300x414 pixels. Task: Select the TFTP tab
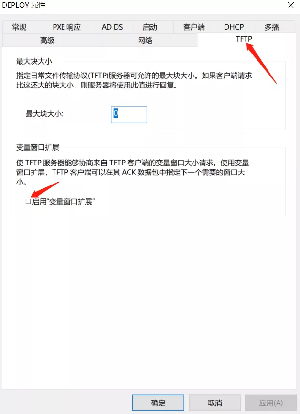pyautogui.click(x=244, y=39)
